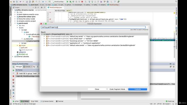Expand entry 2 bootstrap.servers in the result list
The width and height of the screenshot is (187, 105).
point(44,41)
